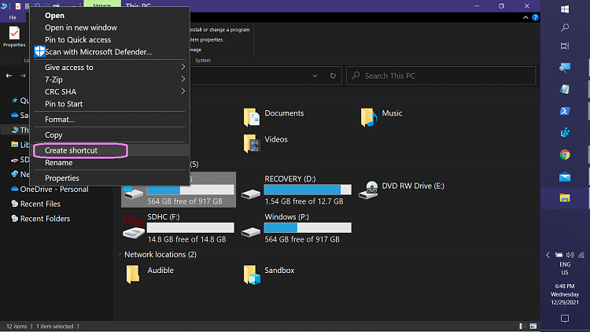Open Chrome from the taskbar
The width and height of the screenshot is (590, 332).
(565, 155)
